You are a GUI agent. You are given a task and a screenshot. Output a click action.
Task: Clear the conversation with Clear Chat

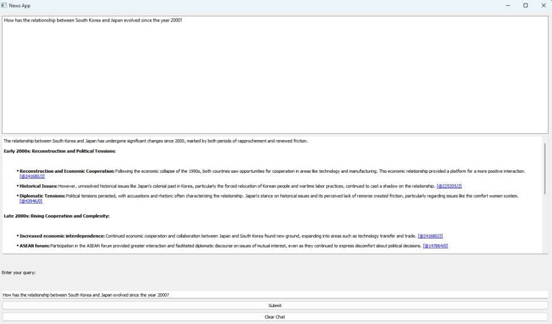(275, 317)
